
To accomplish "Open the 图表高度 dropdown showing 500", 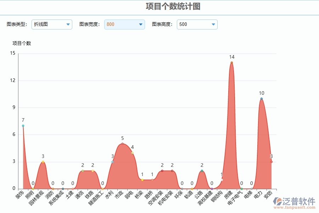I will pos(197,24).
